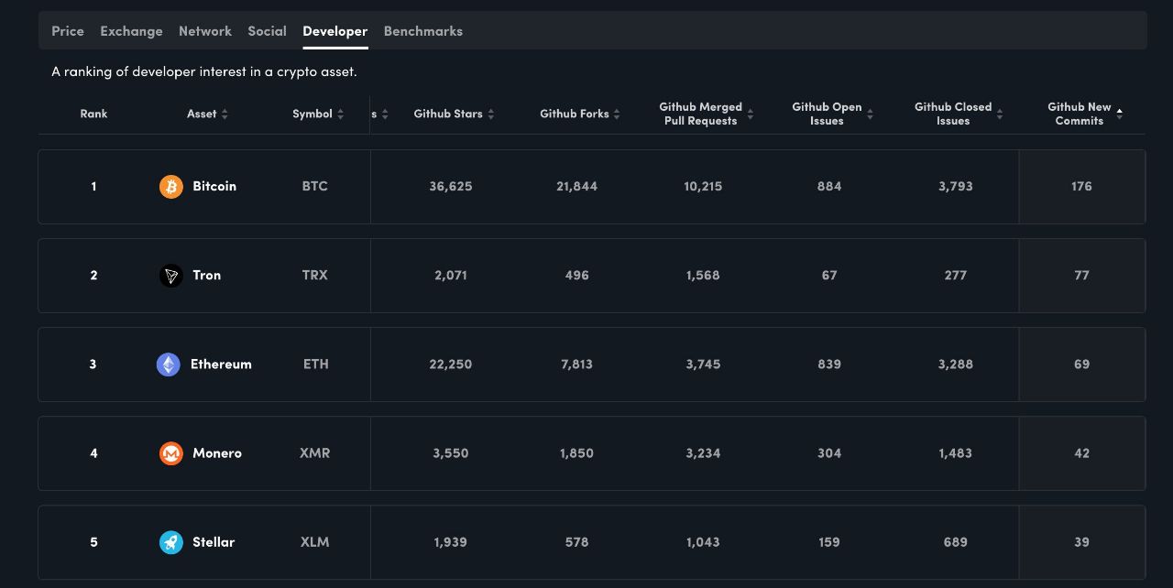Sort by Merged Pull Requests arrows
1173x588 pixels.
(751, 114)
